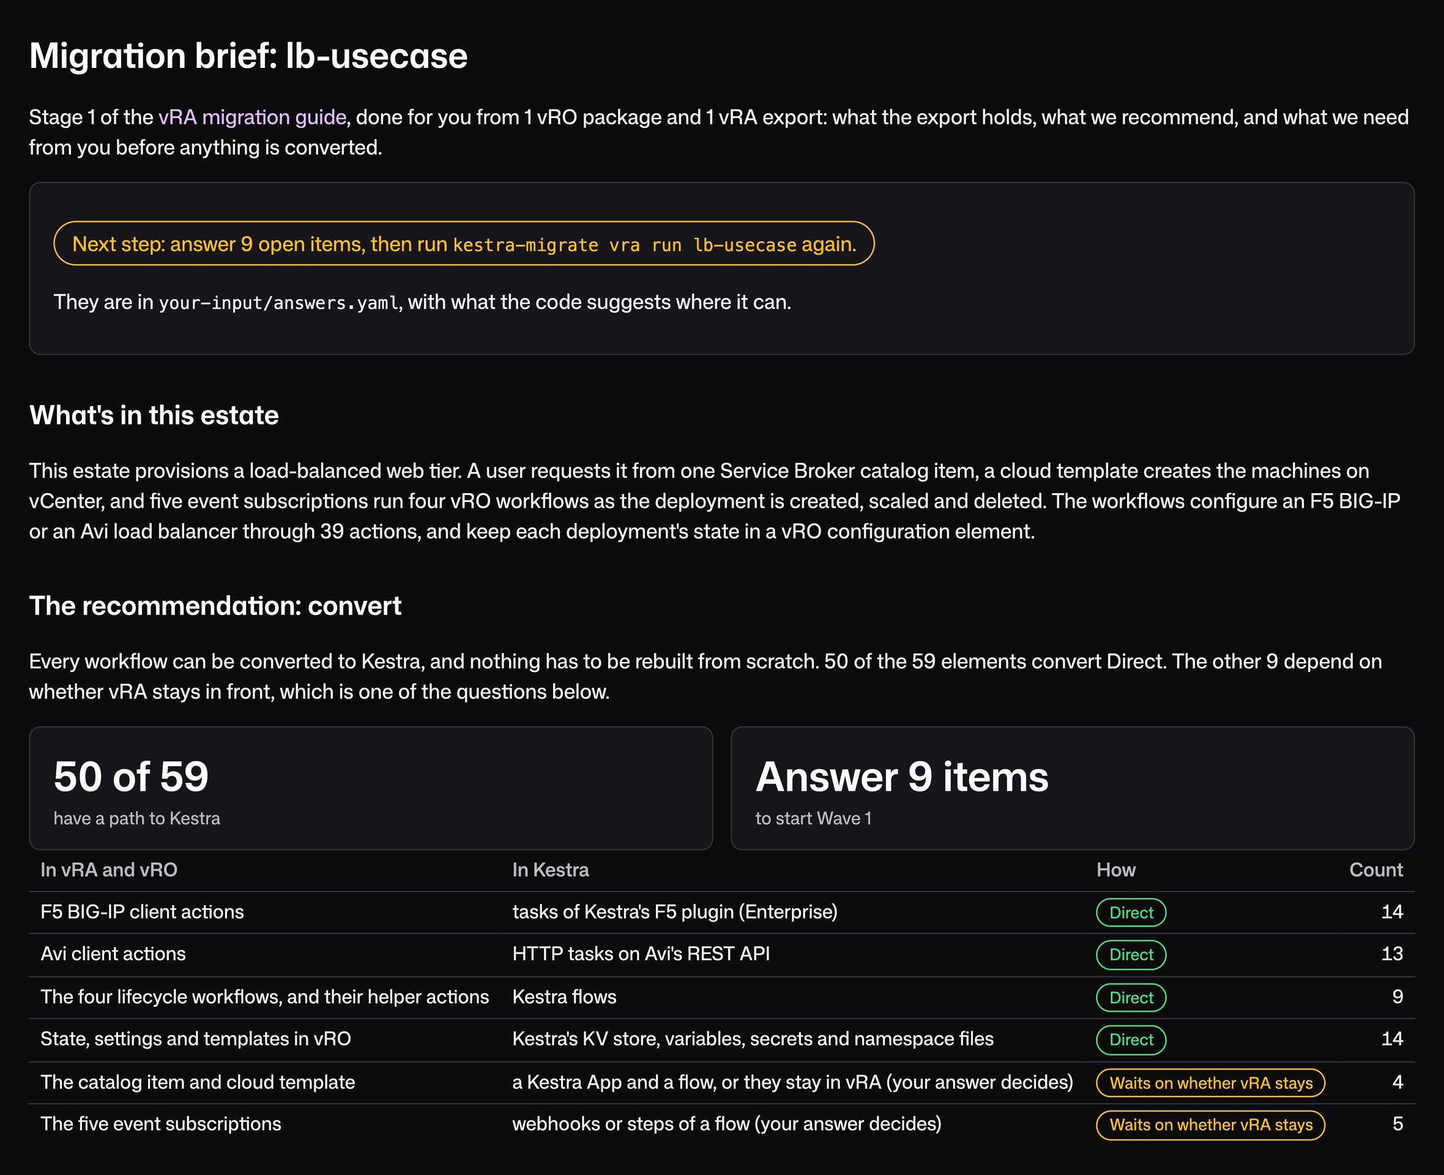The height and width of the screenshot is (1175, 1444).
Task: Click 'Waits on whether vRA stays' badge in catalog item row
Action: [1210, 1082]
